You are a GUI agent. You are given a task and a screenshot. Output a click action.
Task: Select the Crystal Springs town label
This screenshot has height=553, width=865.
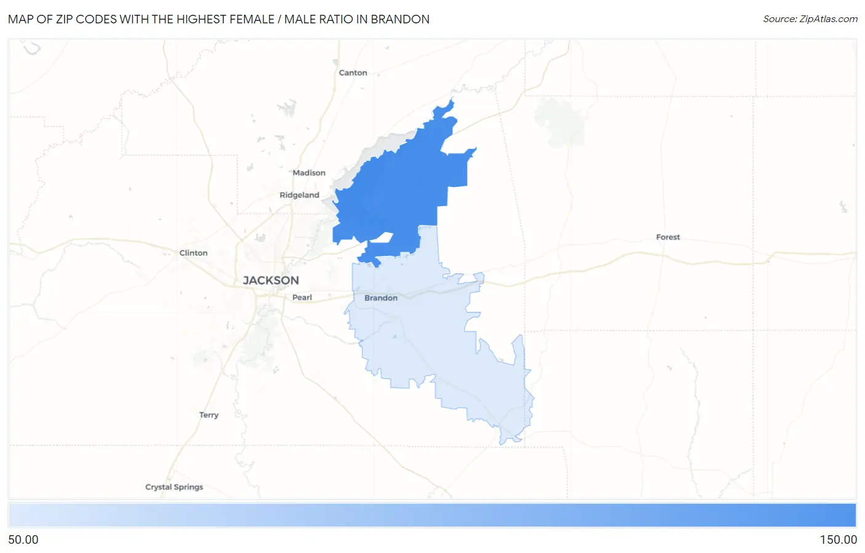click(x=174, y=487)
